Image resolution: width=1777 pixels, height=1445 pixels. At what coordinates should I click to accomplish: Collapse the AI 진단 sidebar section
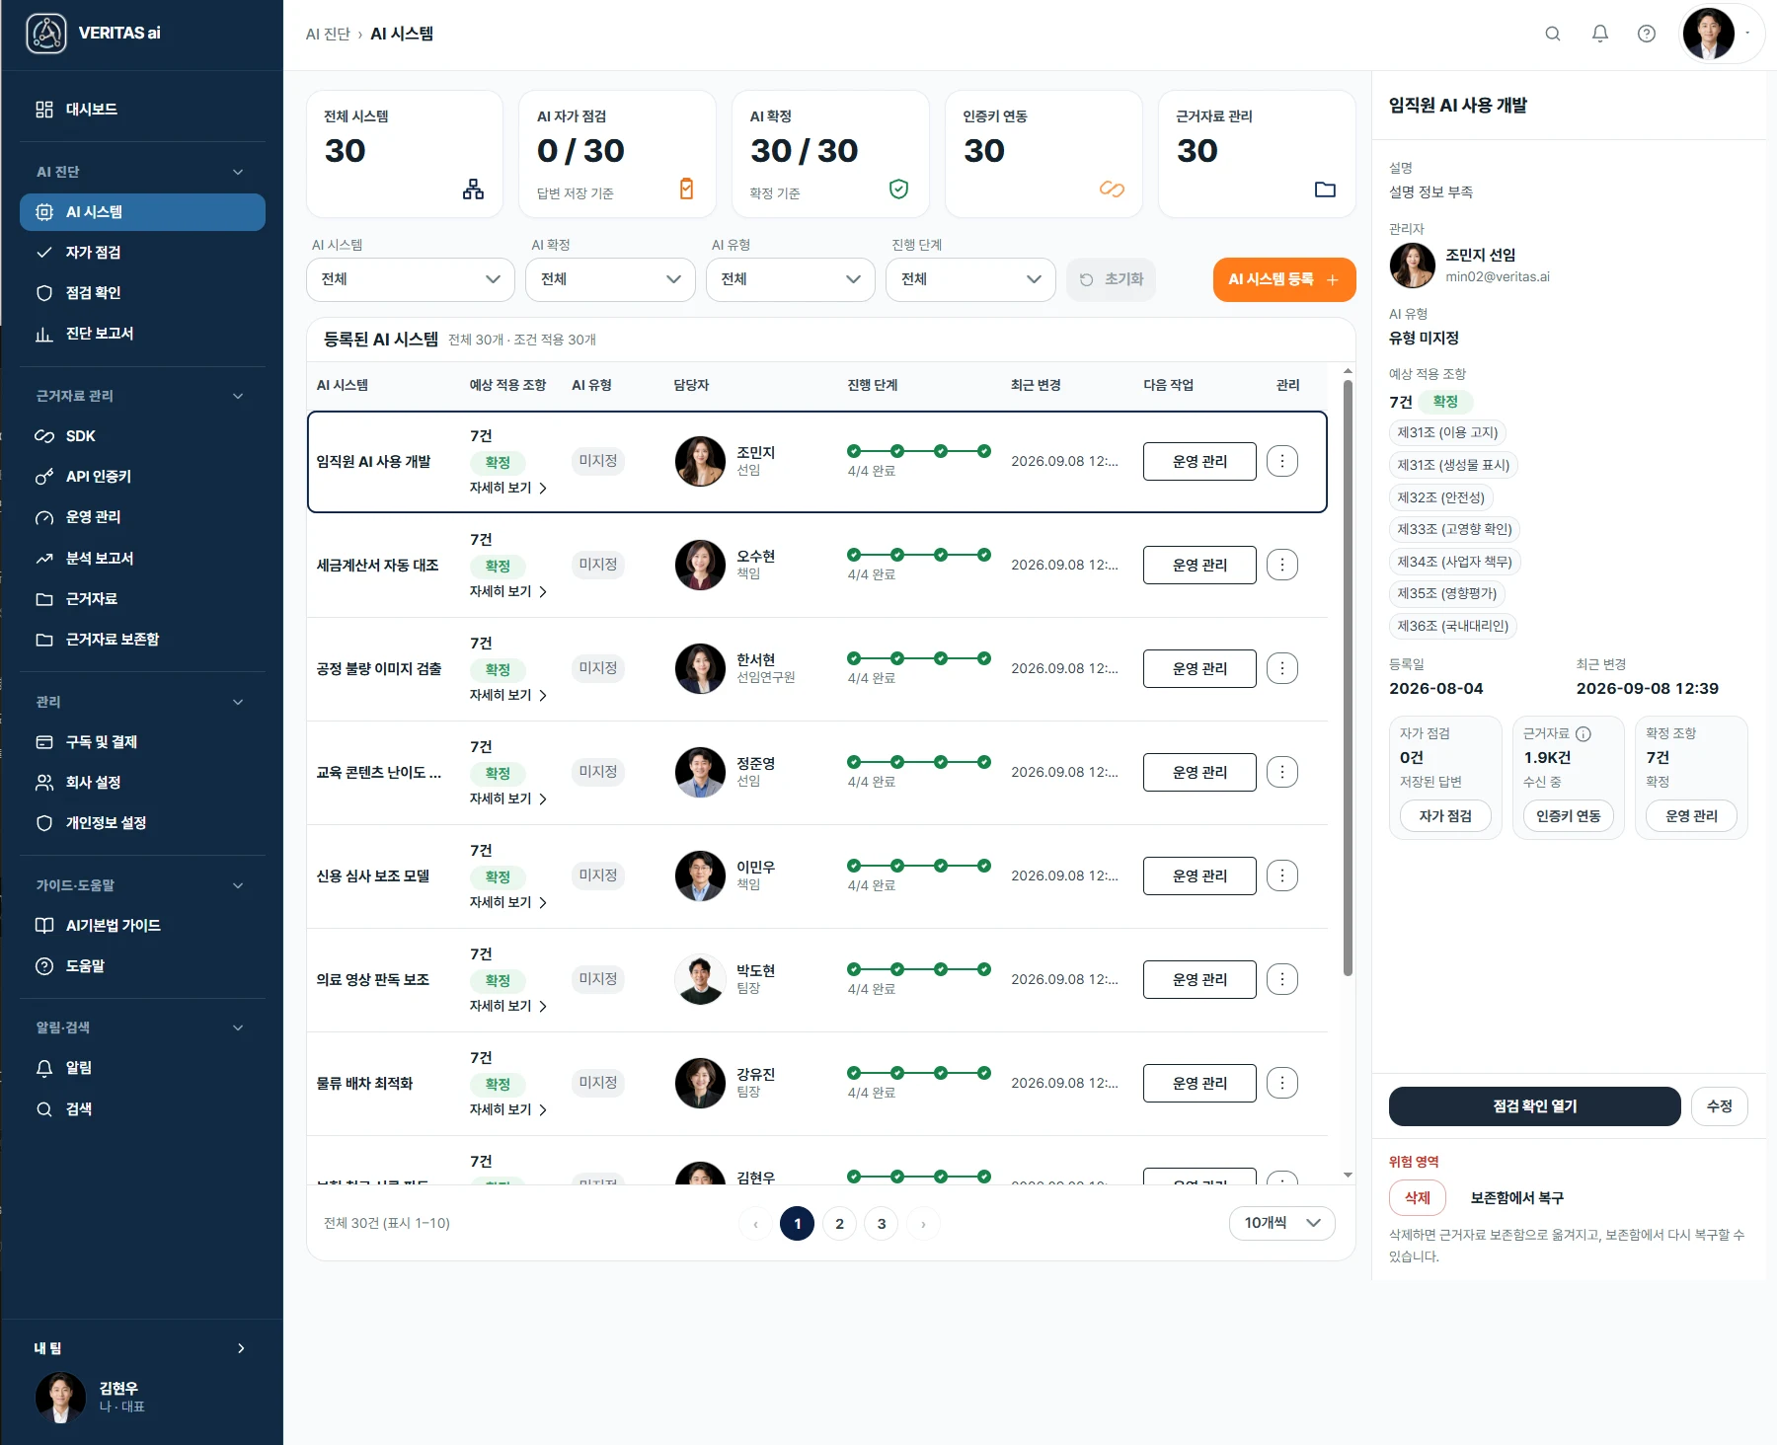click(x=238, y=172)
